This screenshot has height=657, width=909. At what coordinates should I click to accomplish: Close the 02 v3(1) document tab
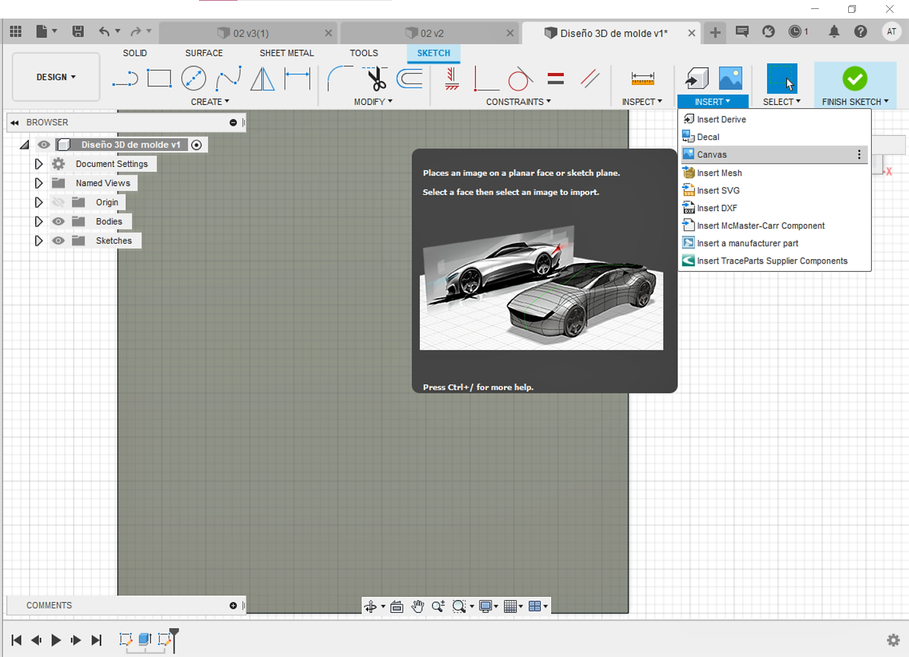(x=328, y=33)
